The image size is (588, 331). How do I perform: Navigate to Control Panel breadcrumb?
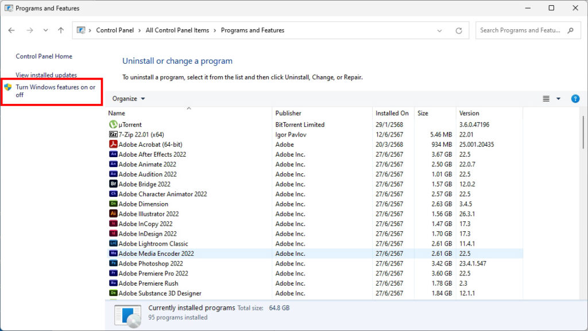[x=115, y=30]
